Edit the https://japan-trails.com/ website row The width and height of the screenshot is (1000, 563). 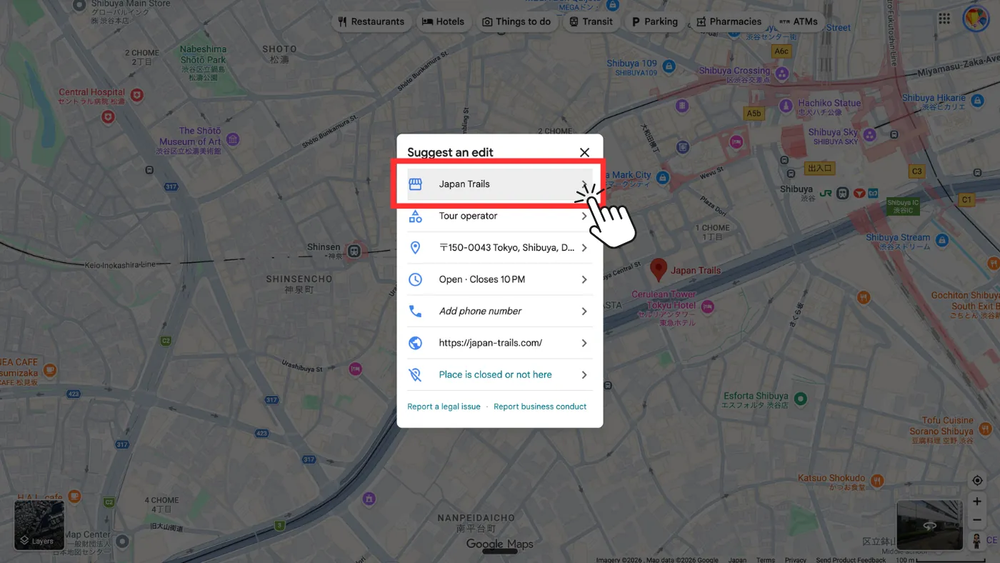coord(500,343)
